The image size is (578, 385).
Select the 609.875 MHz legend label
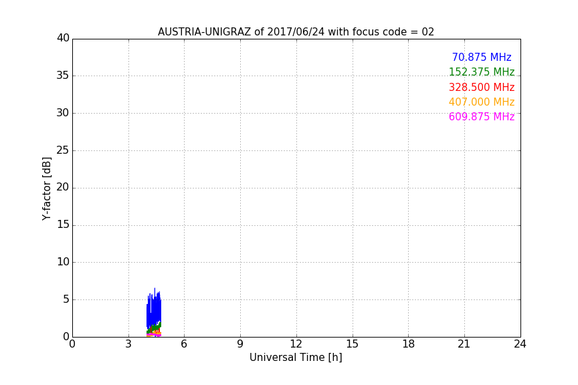(x=482, y=117)
